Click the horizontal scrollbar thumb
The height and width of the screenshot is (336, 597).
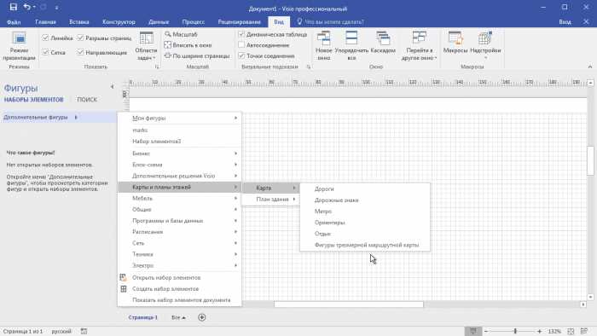pyautogui.click(x=348, y=304)
